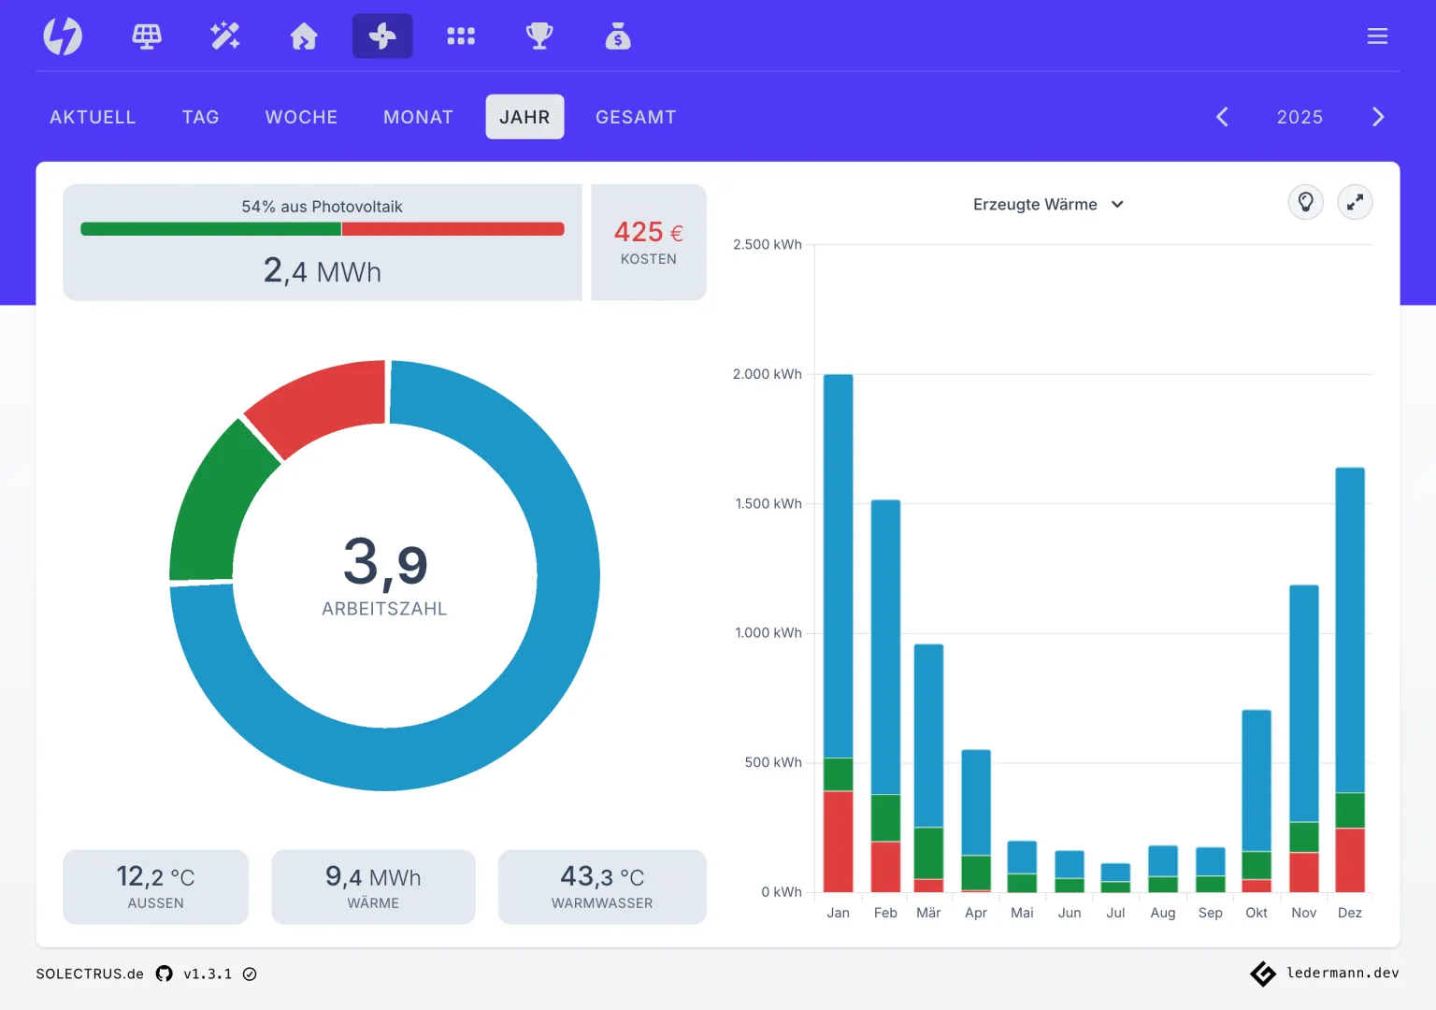Switch to the TAG tab

pyautogui.click(x=201, y=117)
